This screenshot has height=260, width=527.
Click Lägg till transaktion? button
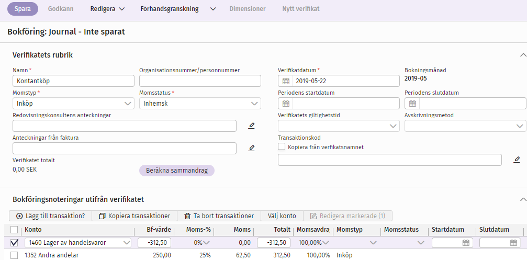pos(50,216)
